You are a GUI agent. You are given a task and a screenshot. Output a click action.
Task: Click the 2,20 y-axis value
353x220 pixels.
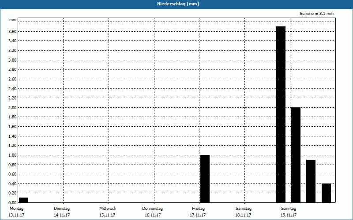click(12, 98)
